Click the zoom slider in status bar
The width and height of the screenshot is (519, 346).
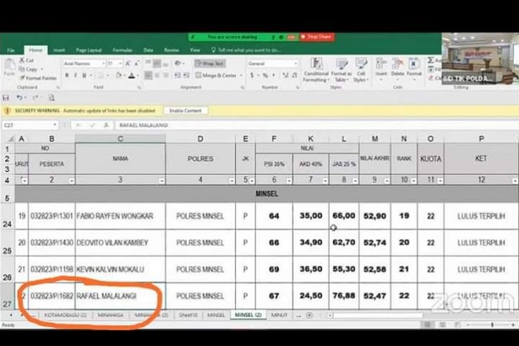pos(492,325)
